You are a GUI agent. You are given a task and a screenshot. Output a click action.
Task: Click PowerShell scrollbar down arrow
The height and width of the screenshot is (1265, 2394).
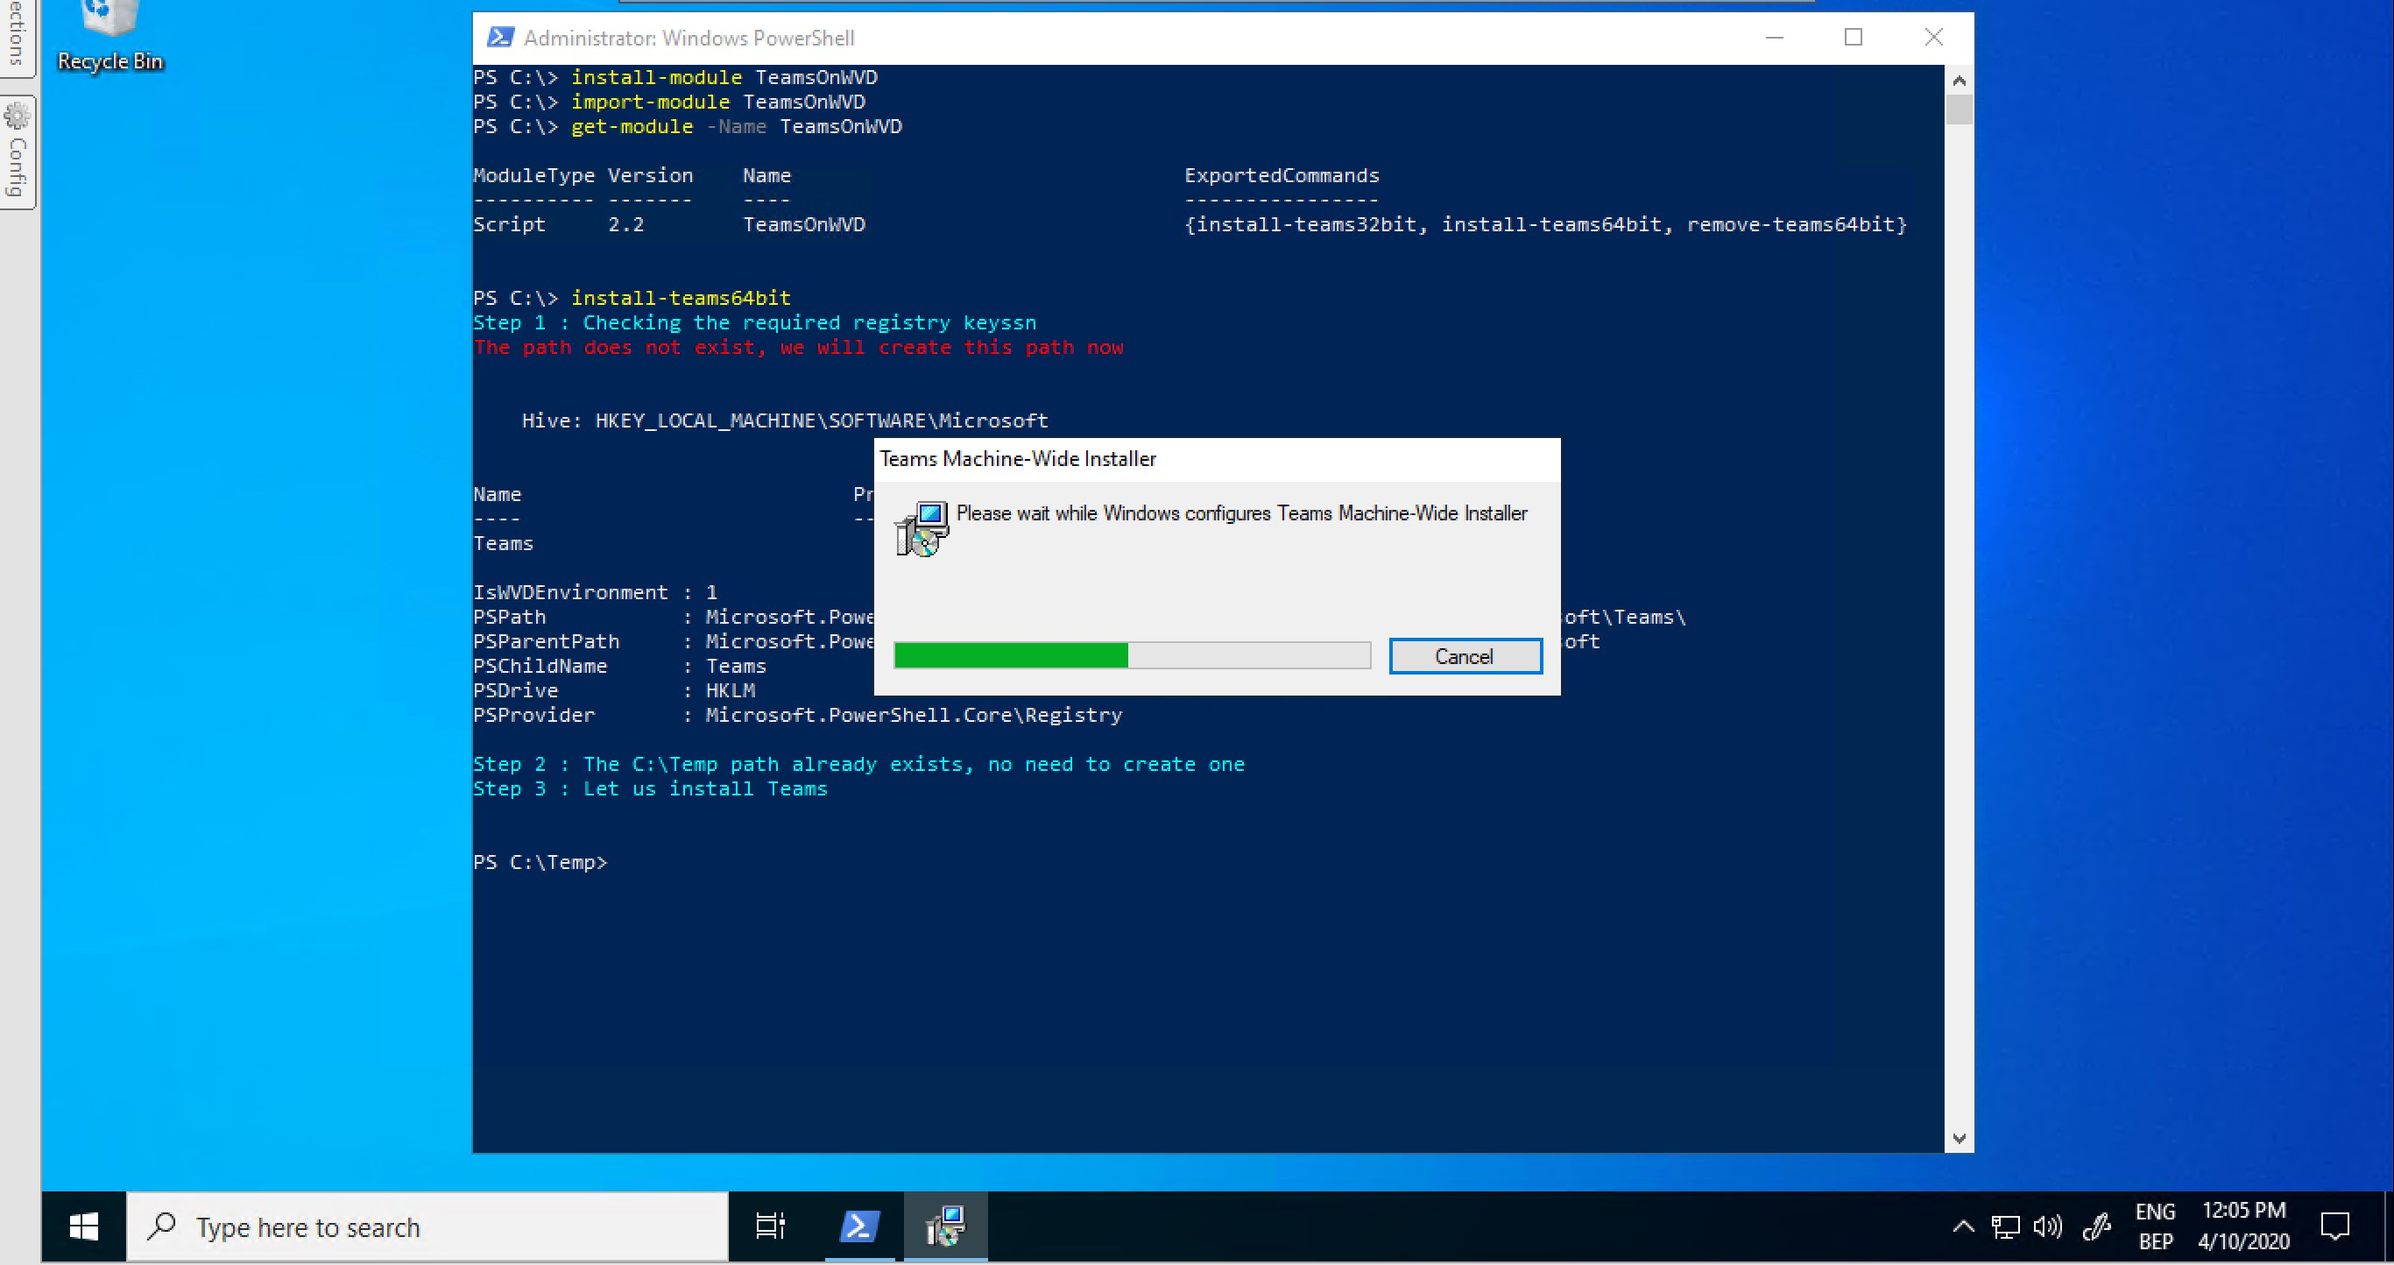(1959, 1139)
